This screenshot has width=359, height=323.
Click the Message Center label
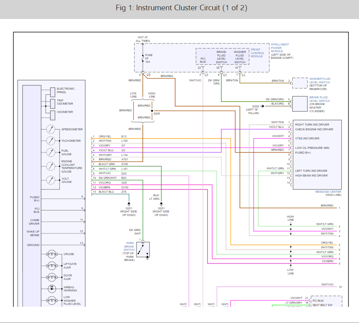point(328,192)
